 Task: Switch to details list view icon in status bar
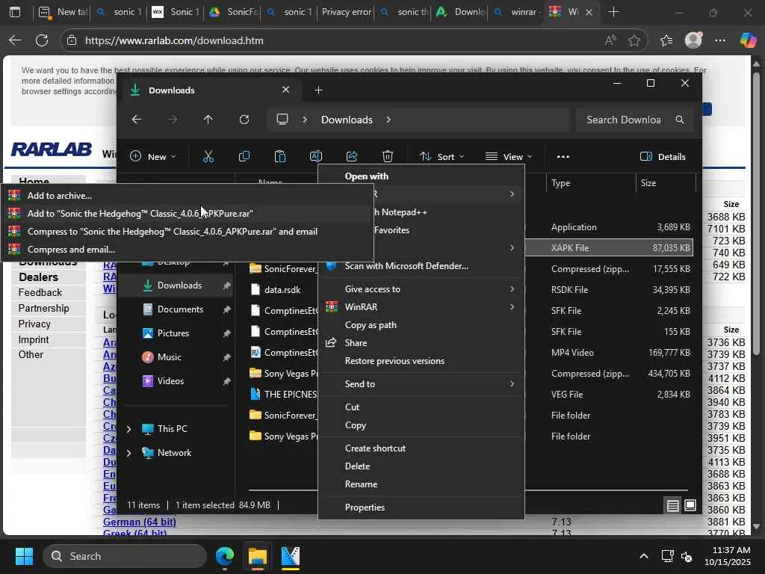673,505
